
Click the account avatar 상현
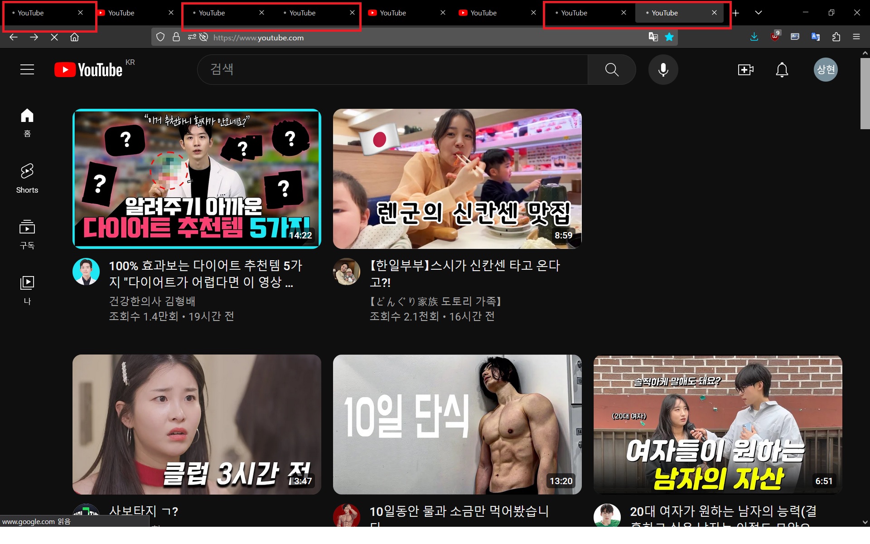[826, 69]
